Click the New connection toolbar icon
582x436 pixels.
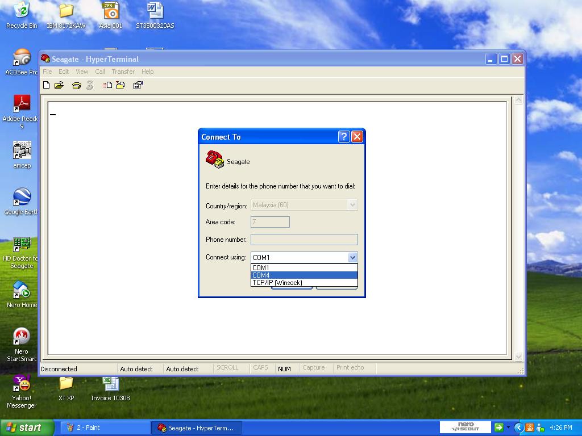pyautogui.click(x=47, y=85)
